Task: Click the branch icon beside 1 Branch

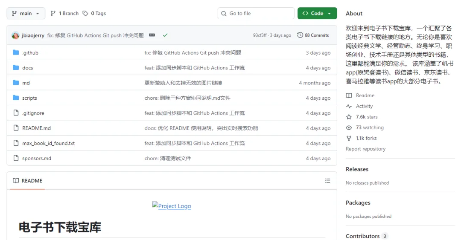Action: click(53, 13)
